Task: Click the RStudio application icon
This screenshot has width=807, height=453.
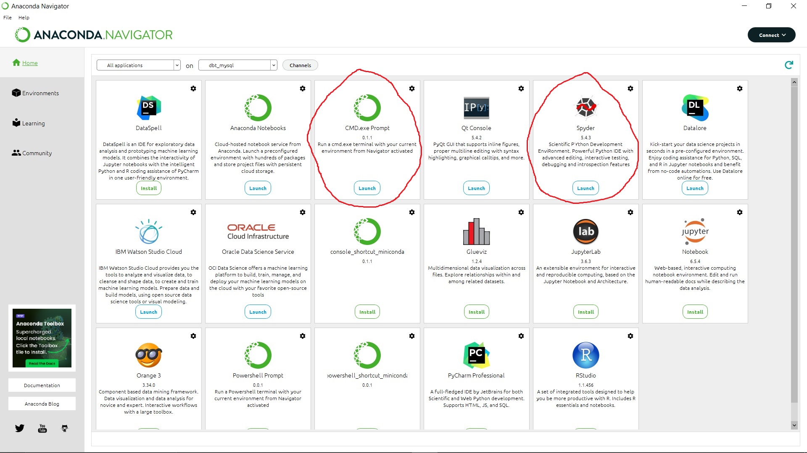Action: [585, 355]
